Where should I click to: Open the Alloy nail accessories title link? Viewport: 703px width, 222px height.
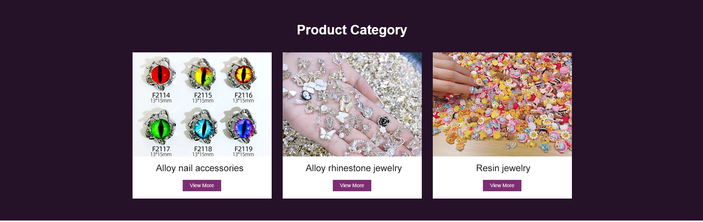(200, 168)
